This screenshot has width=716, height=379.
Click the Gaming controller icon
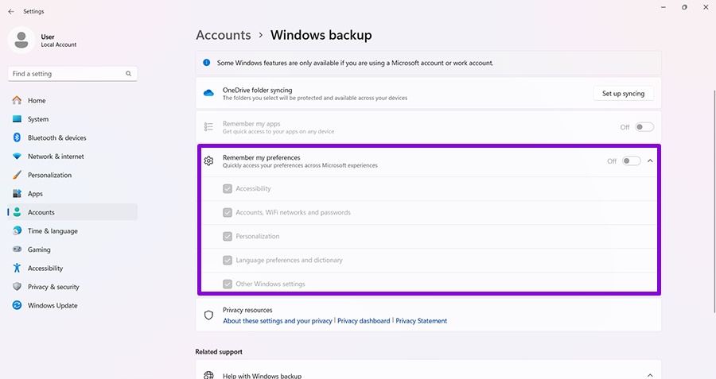click(17, 249)
